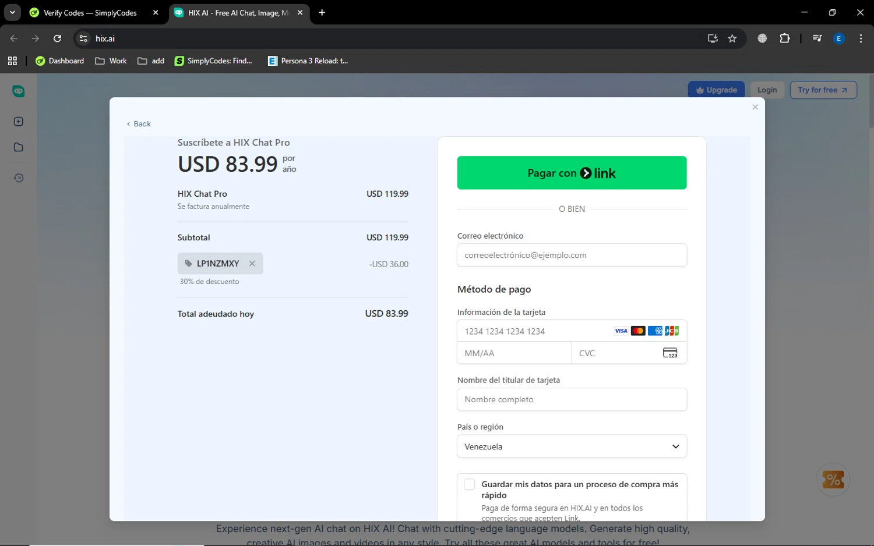Open the floating discount percent badge
Image resolution: width=874 pixels, height=546 pixels.
pyautogui.click(x=833, y=480)
